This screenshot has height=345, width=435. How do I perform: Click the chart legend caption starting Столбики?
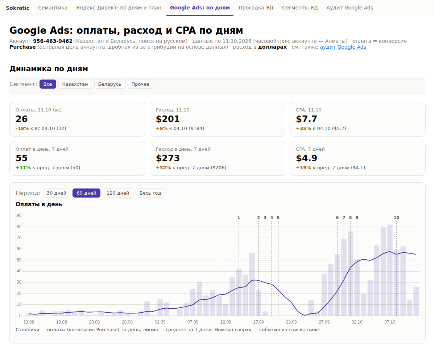169,330
